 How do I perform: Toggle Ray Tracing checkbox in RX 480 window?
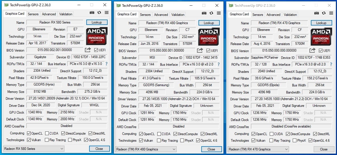[x=159, y=141]
